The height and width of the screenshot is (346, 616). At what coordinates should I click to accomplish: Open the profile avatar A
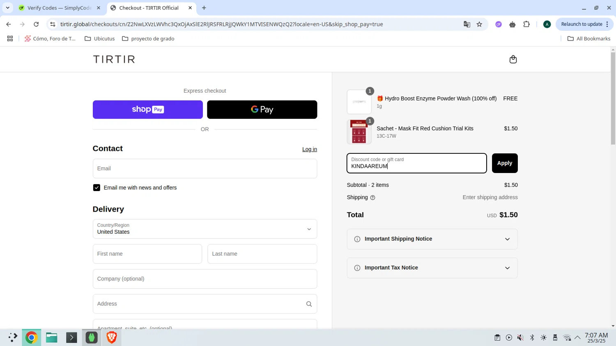tap(547, 24)
